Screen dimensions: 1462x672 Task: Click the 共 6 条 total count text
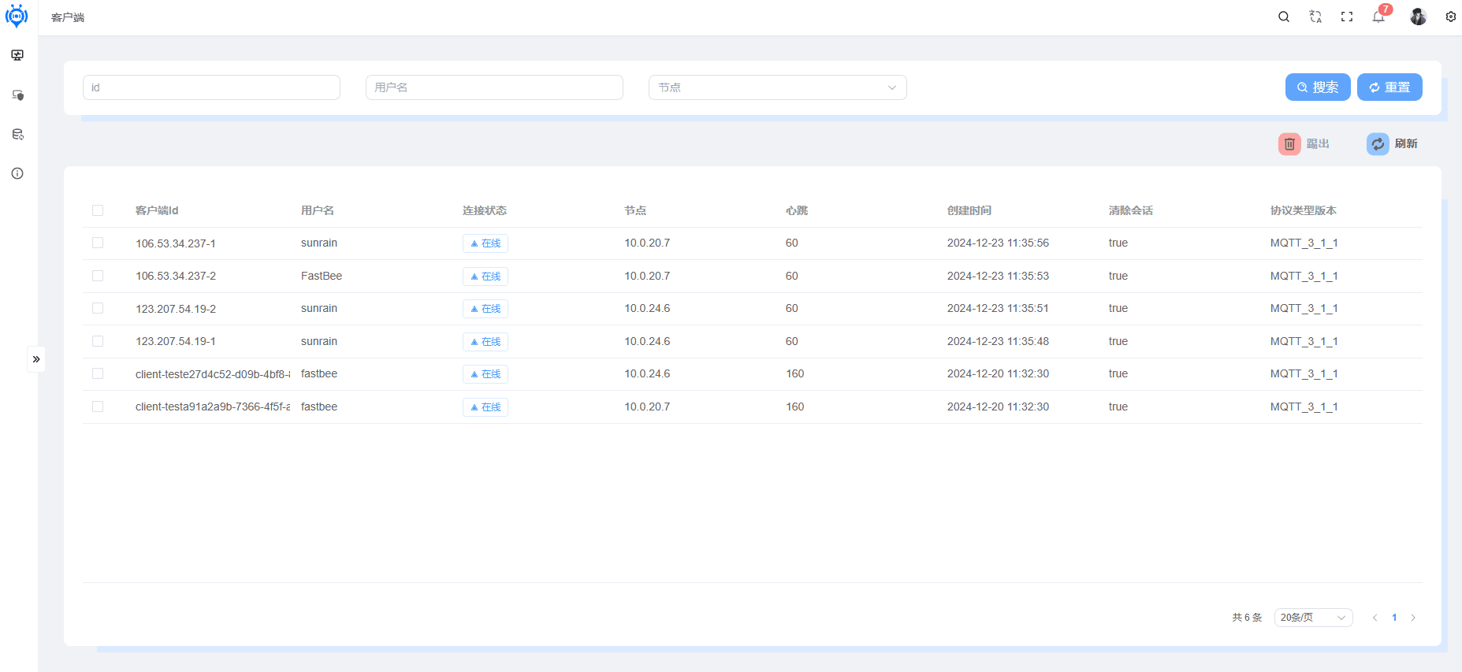point(1247,618)
